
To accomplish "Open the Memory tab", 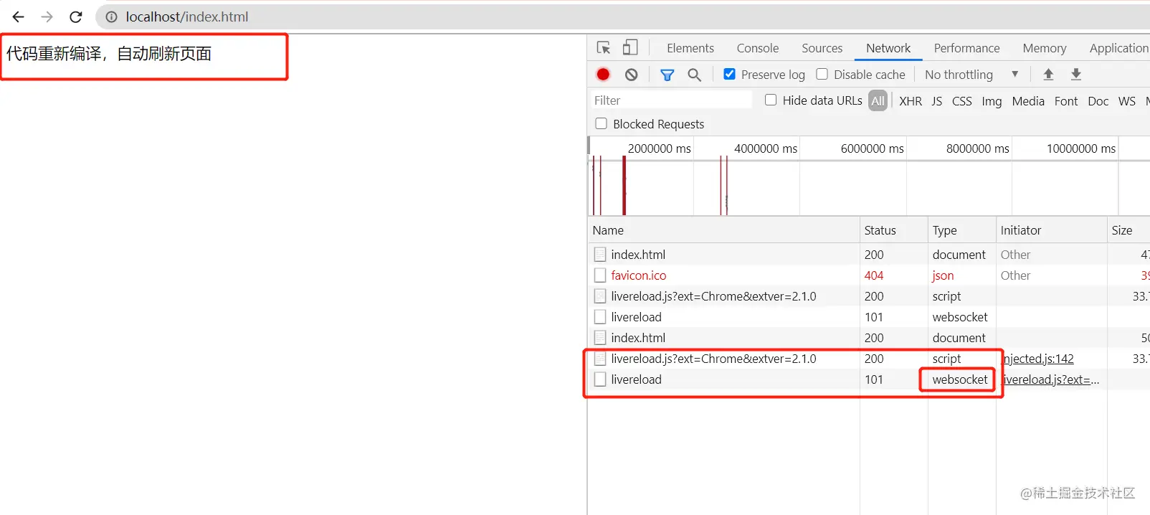I will coord(1044,48).
